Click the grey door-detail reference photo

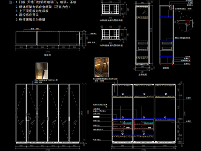click(41, 71)
